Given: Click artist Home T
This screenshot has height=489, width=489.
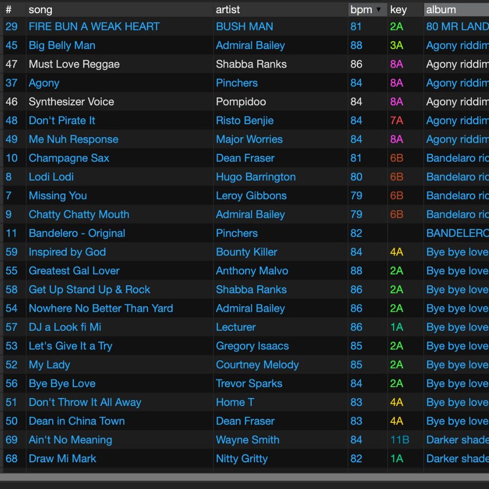Looking at the screenshot, I should pos(235,402).
